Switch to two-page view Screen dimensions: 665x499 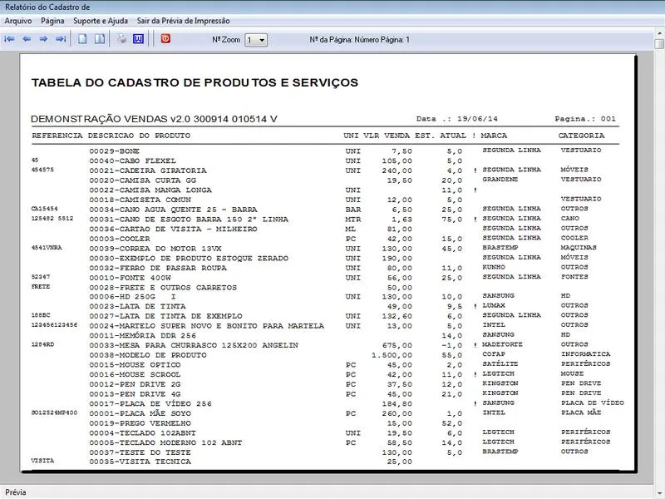pos(99,39)
